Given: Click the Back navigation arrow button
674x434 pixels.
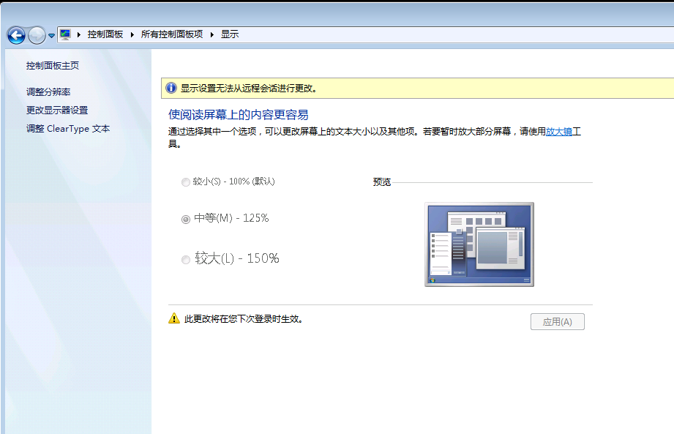Looking at the screenshot, I should point(16,34).
